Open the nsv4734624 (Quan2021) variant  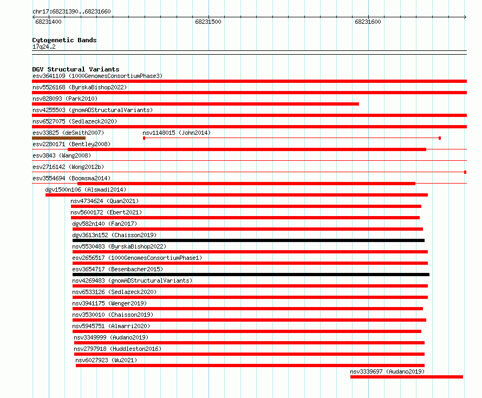pyautogui.click(x=105, y=201)
